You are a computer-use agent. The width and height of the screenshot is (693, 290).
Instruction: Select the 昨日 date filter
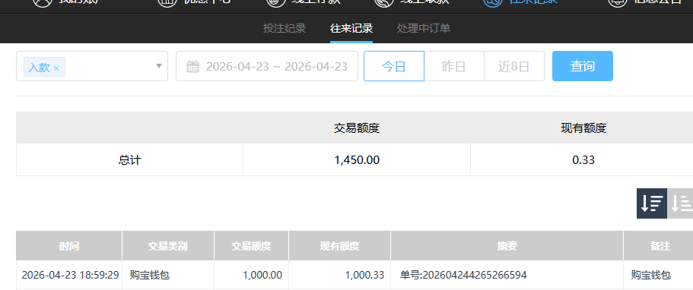tap(454, 66)
